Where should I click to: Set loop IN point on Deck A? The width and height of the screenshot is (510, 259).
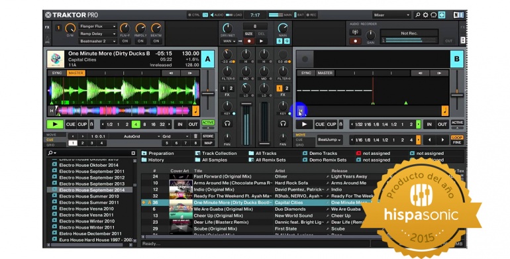pyautogui.click(x=180, y=125)
